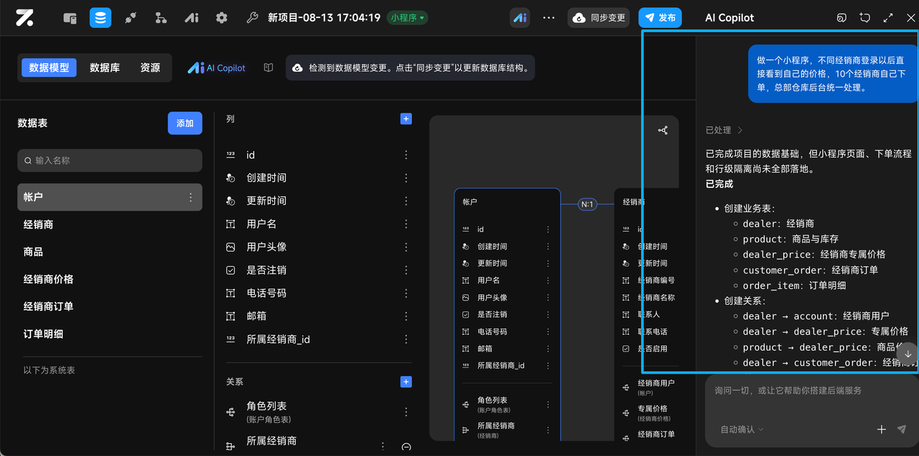Screen dimensions: 919x456
Task: Click the 同步变更 sync button
Action: 599,18
